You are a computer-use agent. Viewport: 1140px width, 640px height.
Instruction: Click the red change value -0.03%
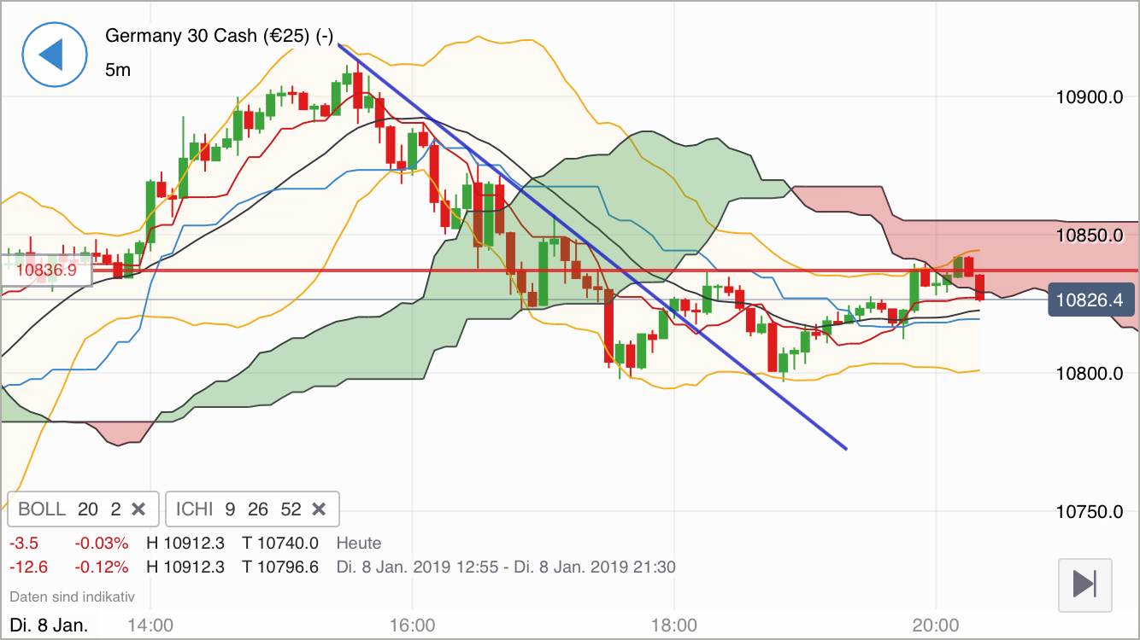click(100, 543)
